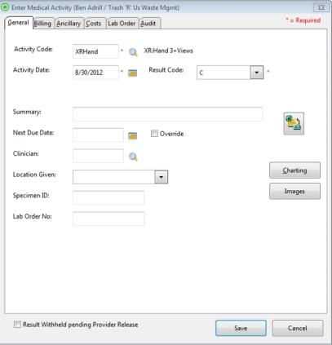Focus the Specimen ID field
The image size is (332, 345).
point(108,197)
